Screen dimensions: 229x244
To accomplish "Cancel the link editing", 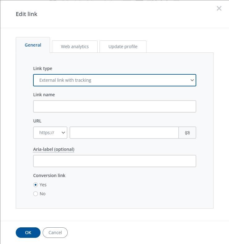I will click(55, 233).
